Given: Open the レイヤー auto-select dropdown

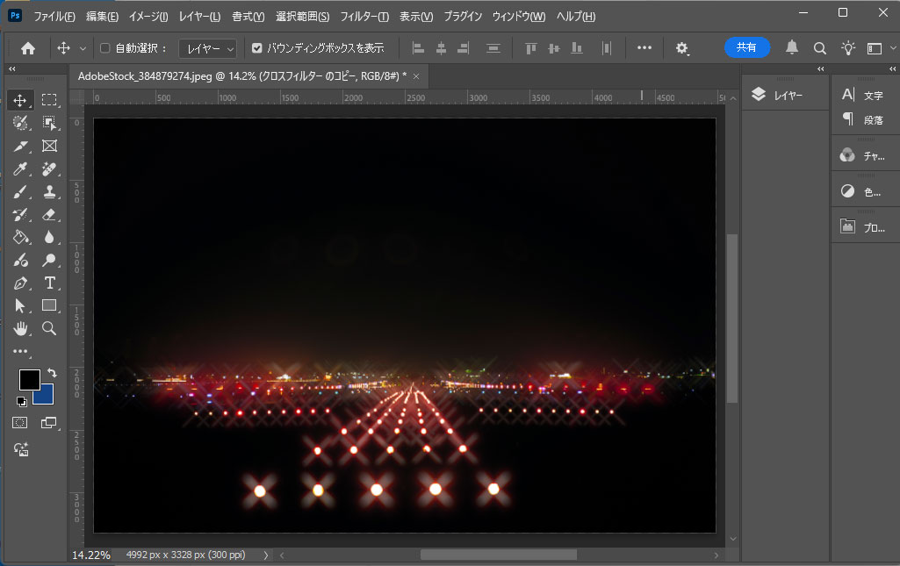Looking at the screenshot, I should pos(207,48).
